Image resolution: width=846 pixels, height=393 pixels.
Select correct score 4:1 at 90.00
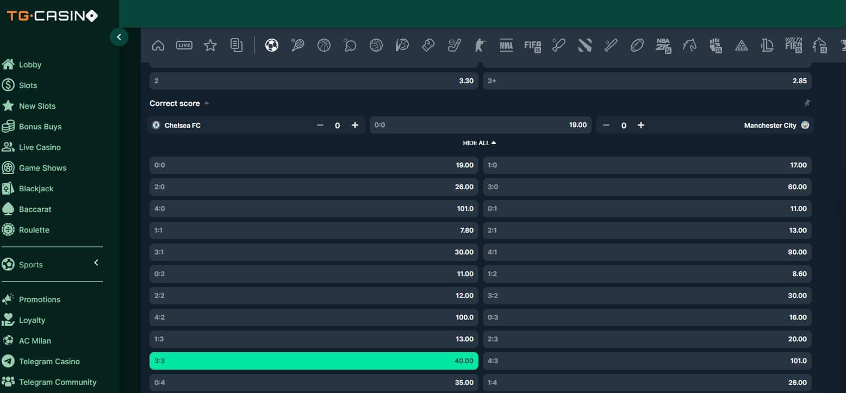coord(647,252)
